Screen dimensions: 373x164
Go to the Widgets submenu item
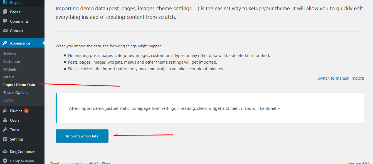click(x=10, y=69)
